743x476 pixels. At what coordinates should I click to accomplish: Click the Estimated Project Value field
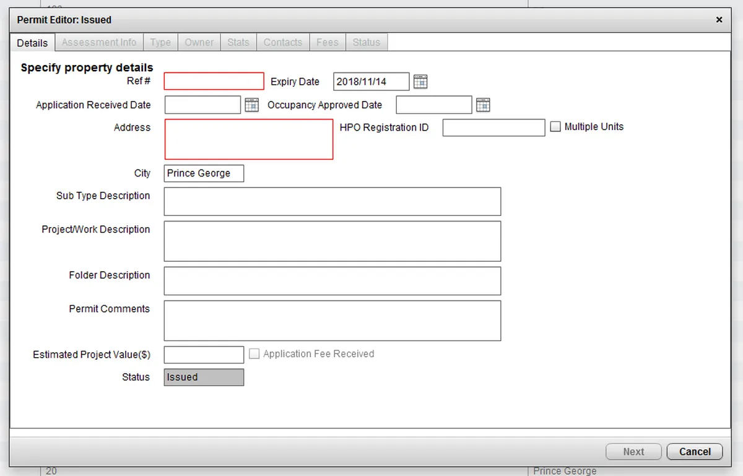(204, 355)
